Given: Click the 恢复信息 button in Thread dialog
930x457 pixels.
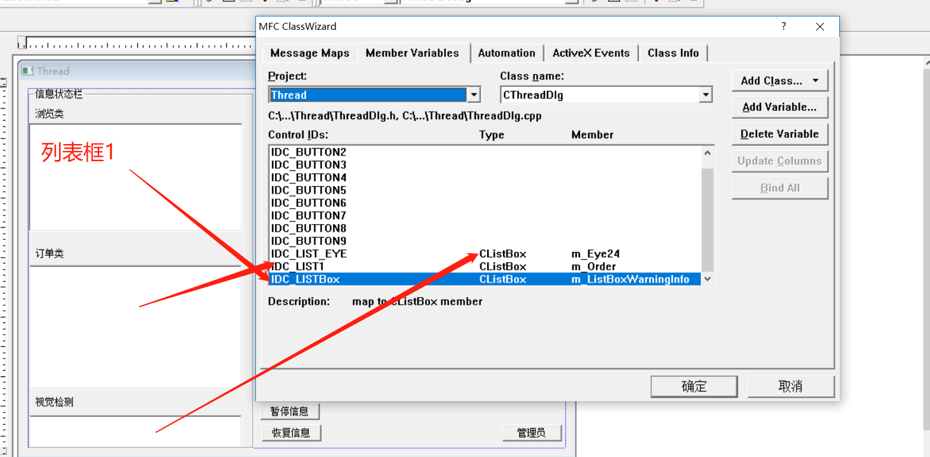Looking at the screenshot, I should (291, 433).
